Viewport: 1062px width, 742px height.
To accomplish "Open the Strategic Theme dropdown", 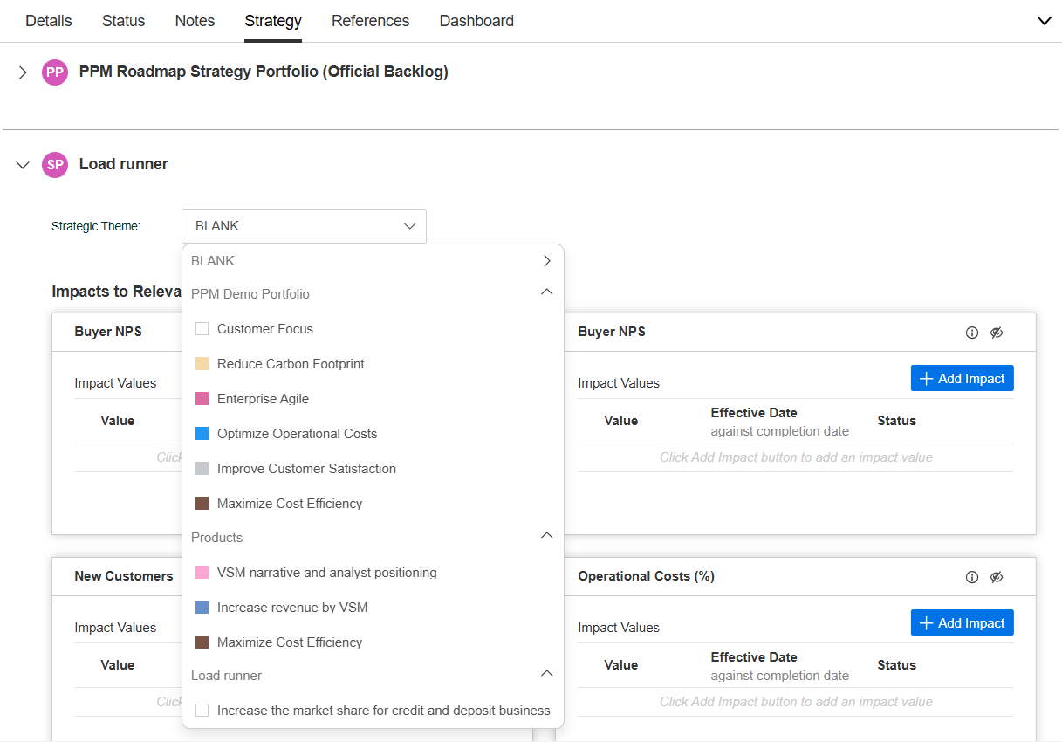I will pos(304,226).
